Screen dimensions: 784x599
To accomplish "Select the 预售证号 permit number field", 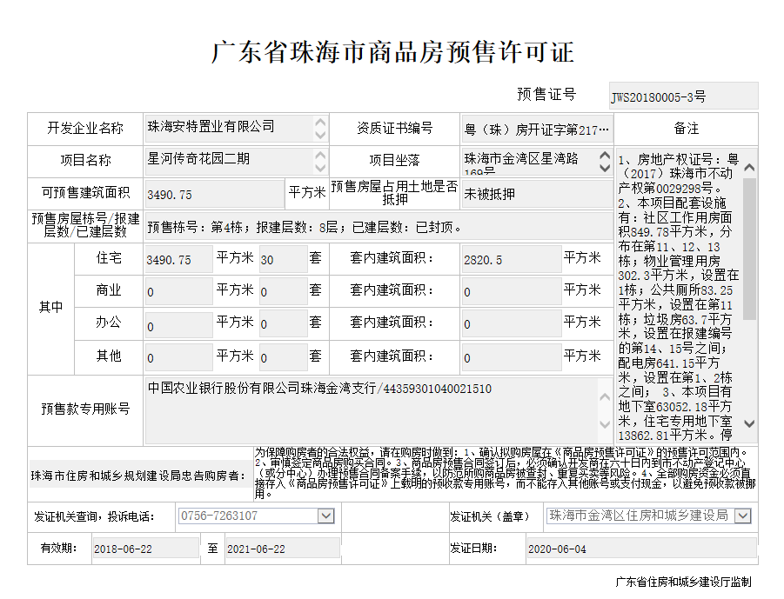I will click(682, 96).
